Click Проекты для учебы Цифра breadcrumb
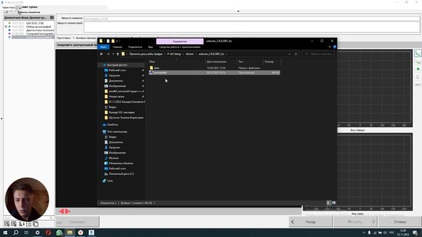This screenshot has width=422, height=237. pyautogui.click(x=146, y=54)
